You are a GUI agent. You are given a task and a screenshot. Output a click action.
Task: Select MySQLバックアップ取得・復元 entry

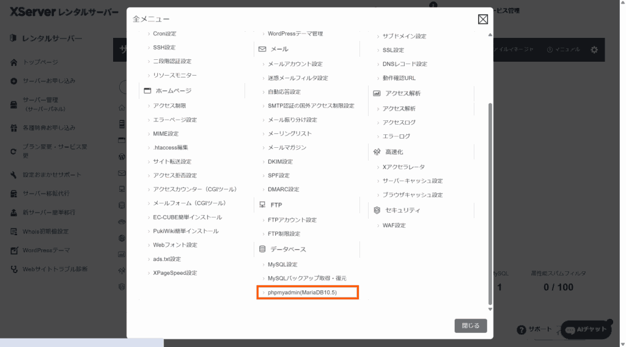click(x=307, y=279)
